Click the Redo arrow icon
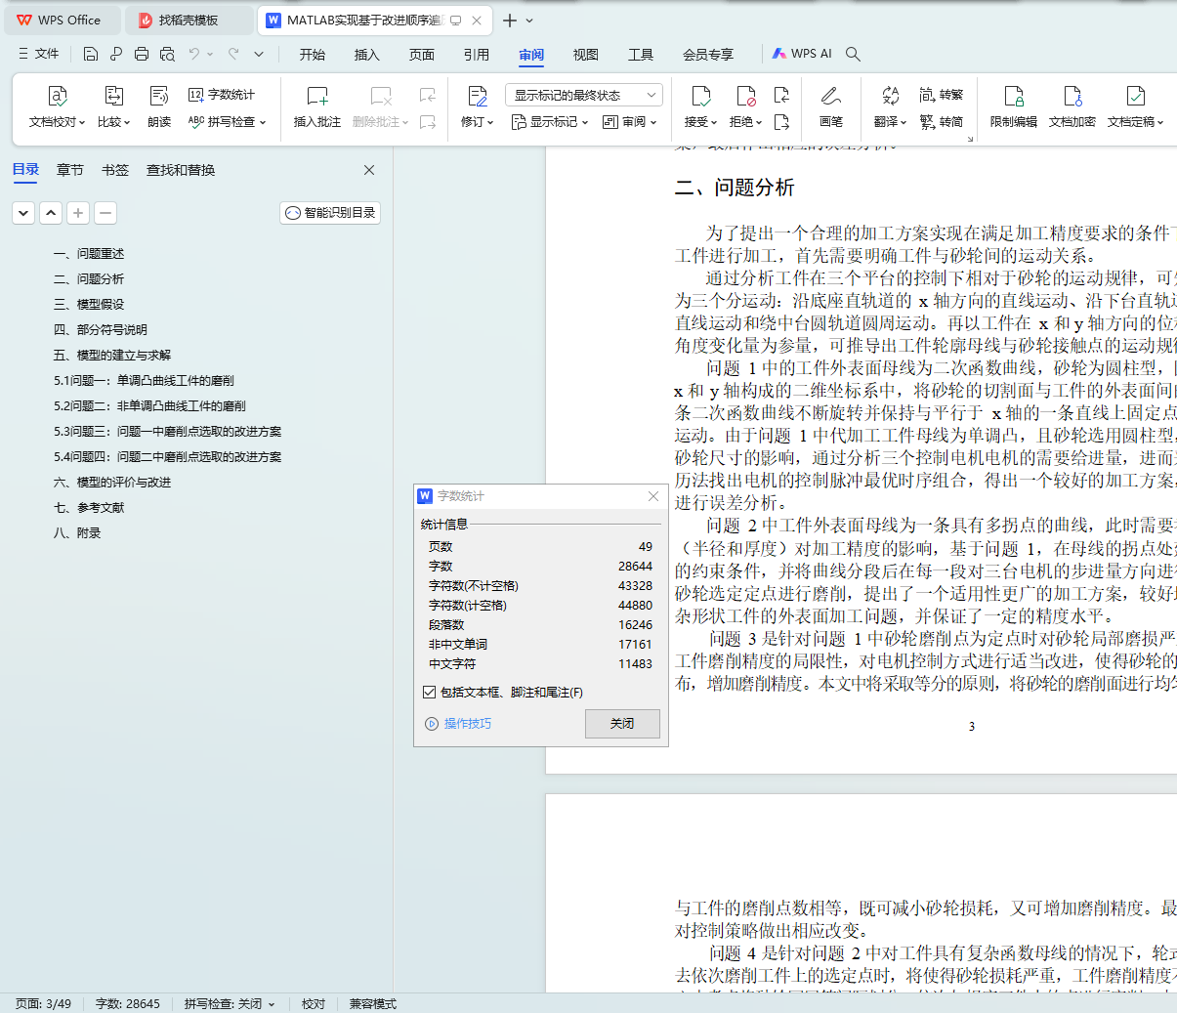 (x=233, y=54)
